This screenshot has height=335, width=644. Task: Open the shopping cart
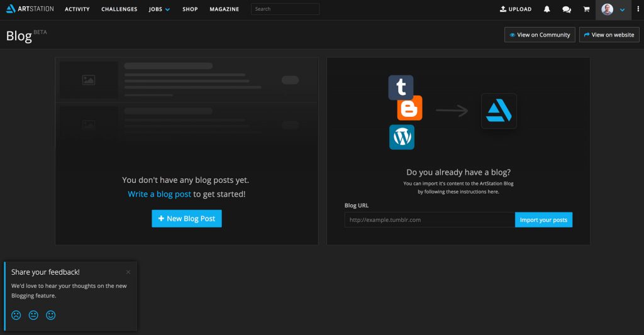(x=586, y=9)
